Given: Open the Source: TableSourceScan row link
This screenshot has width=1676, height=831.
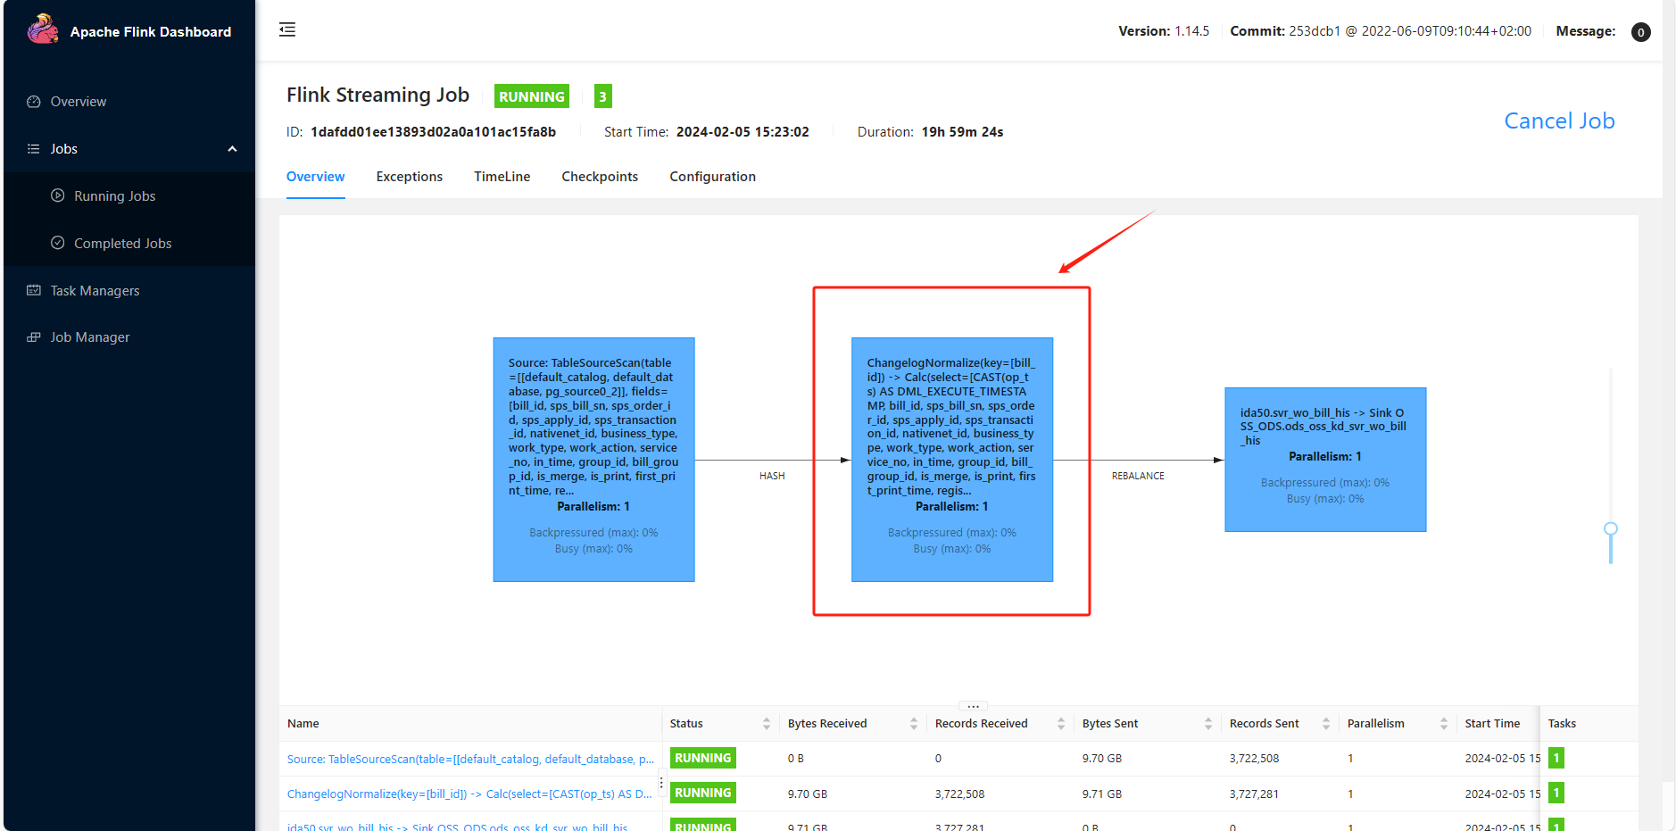Looking at the screenshot, I should click(470, 759).
